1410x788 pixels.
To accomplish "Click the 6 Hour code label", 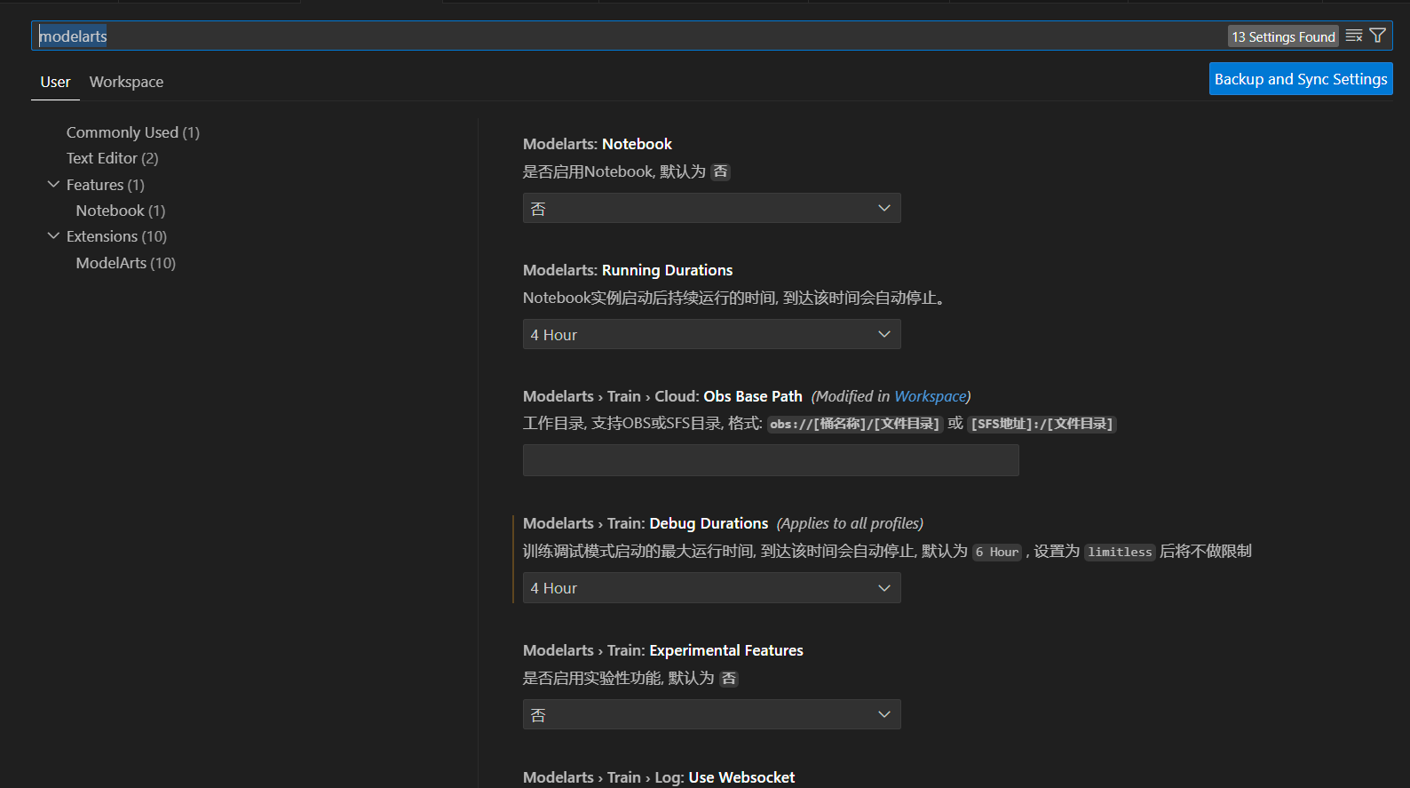I will (x=997, y=552).
